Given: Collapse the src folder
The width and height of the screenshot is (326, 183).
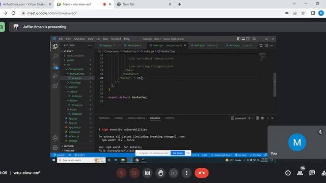Looking at the screenshot, I should (x=68, y=65).
